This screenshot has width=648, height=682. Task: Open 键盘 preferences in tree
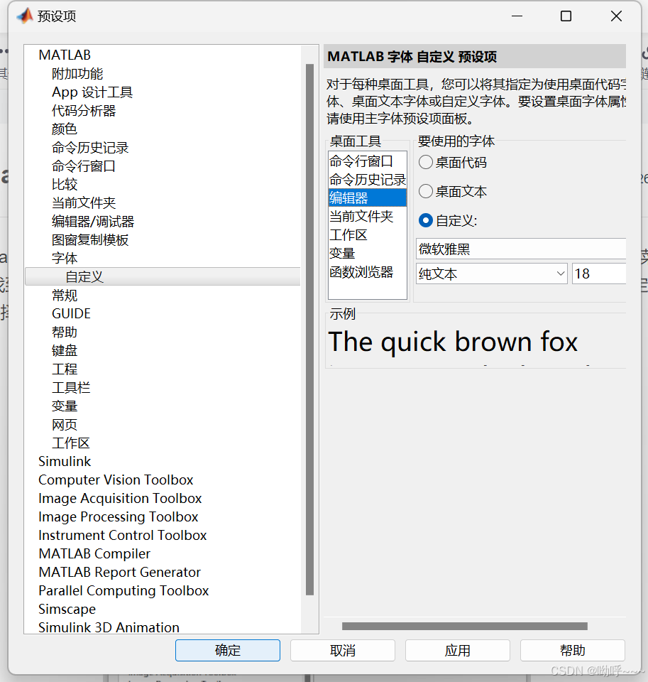click(65, 350)
